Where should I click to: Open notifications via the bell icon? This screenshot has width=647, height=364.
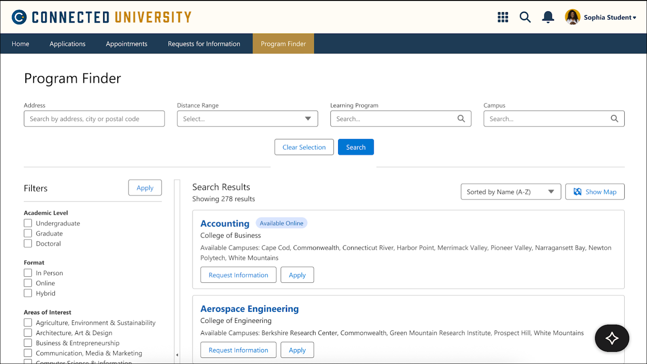(x=548, y=17)
